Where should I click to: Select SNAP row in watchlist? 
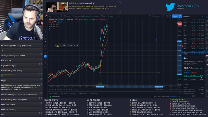[194, 36]
